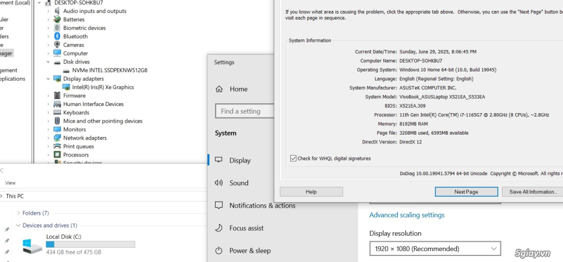Toggle Check for WHQL digital signatures checkbox
This screenshot has height=262, width=563.
point(294,158)
